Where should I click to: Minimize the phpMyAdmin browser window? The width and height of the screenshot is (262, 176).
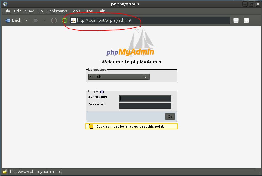(245, 4)
